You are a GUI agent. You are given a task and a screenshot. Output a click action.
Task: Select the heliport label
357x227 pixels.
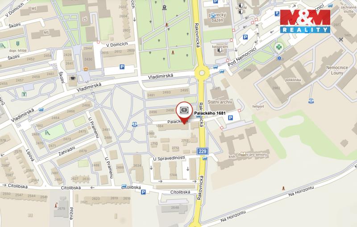click(258, 107)
